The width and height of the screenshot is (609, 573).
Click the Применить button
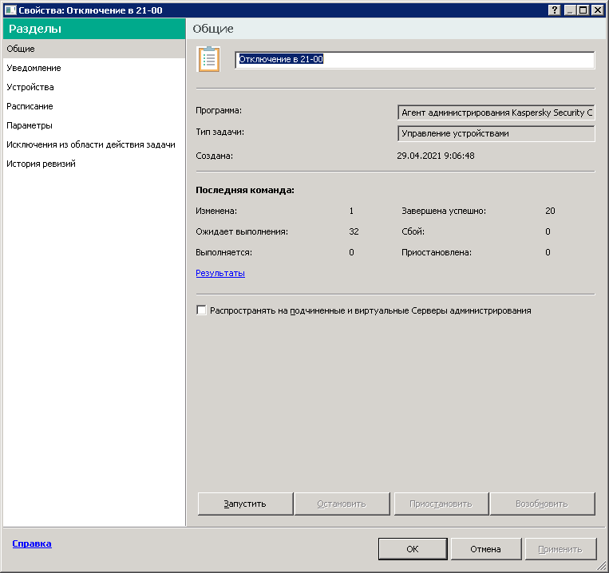[x=560, y=549]
